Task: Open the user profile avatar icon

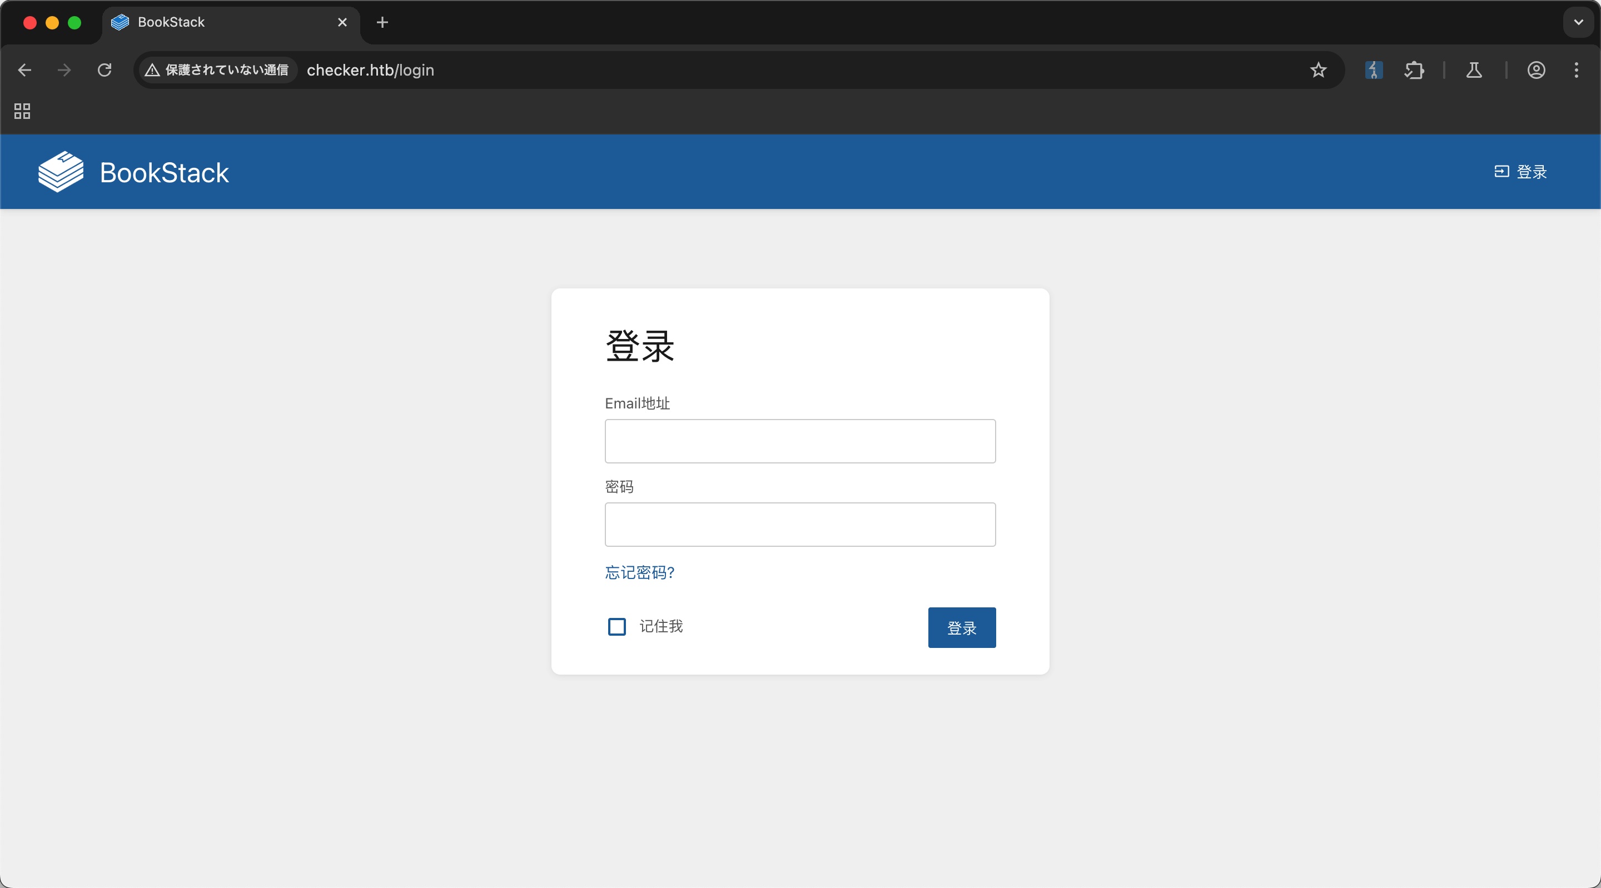Action: pos(1536,70)
